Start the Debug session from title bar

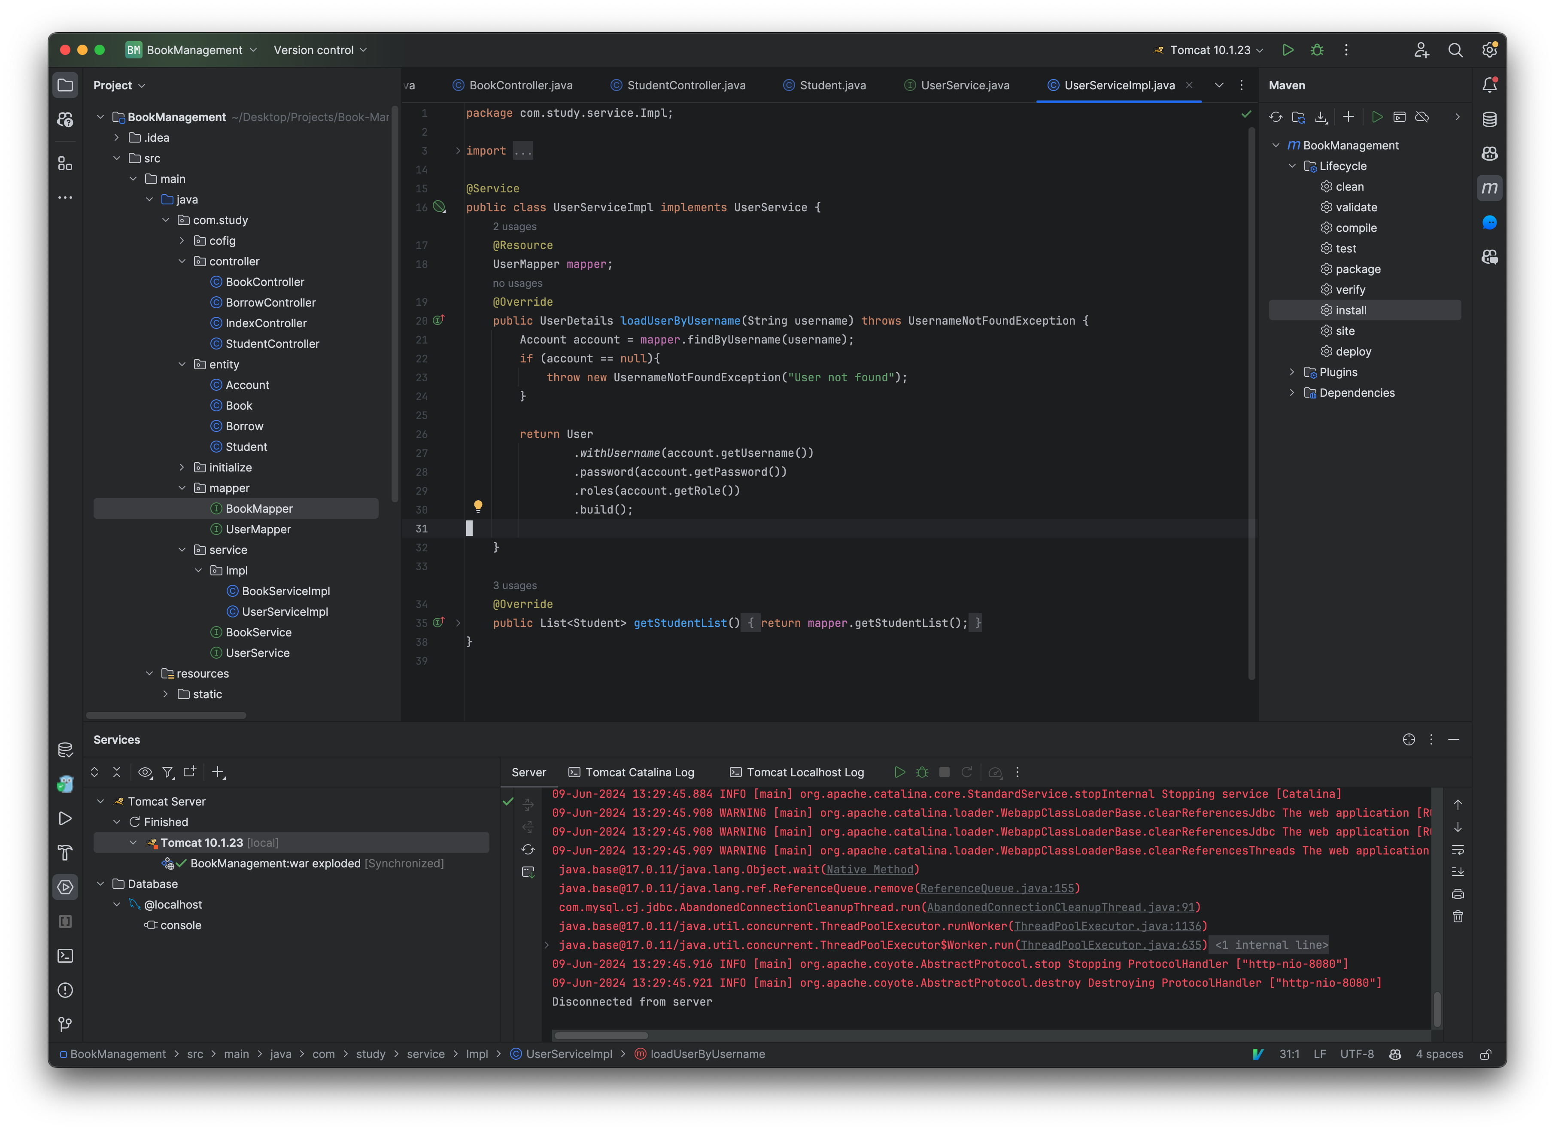point(1316,49)
